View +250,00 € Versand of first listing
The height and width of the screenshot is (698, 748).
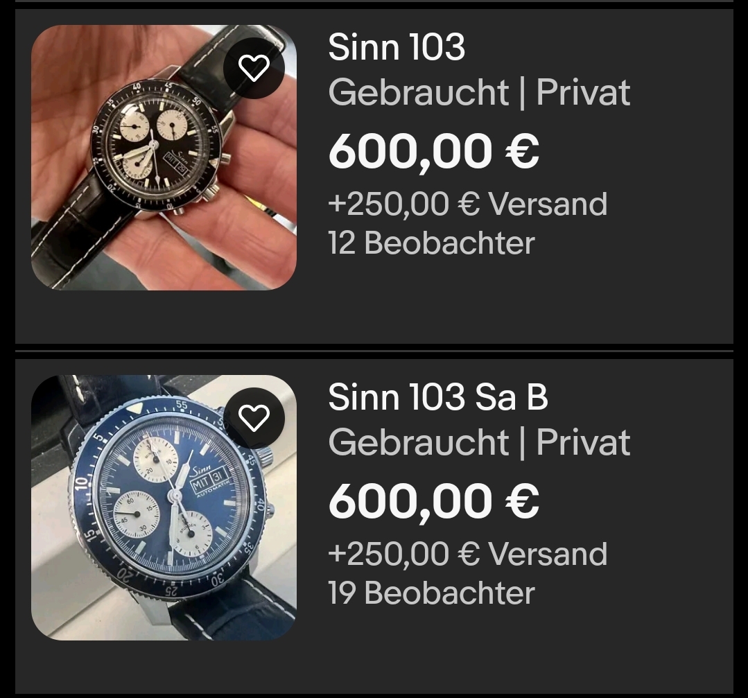coord(467,204)
